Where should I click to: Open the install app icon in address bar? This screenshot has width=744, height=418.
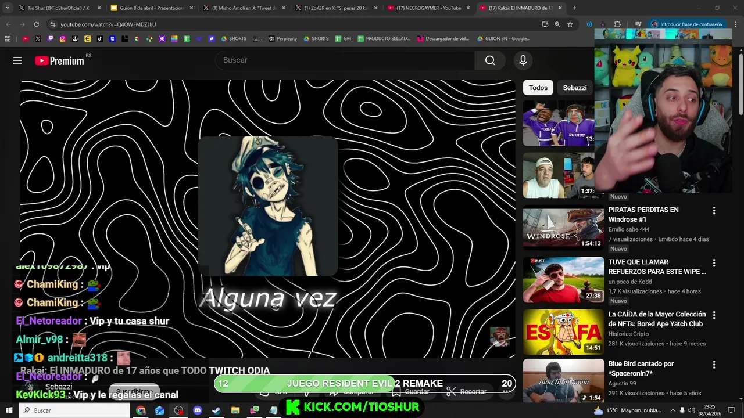[545, 24]
